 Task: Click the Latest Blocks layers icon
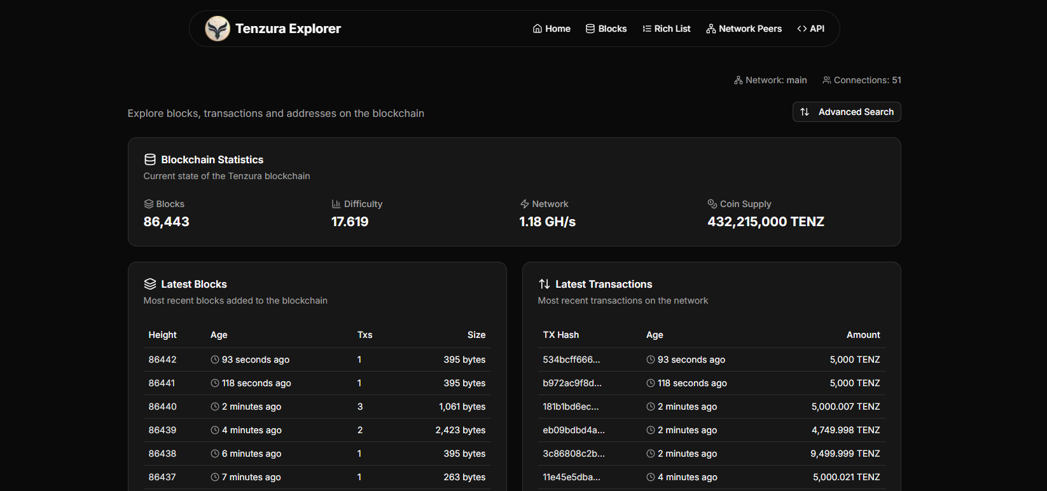point(150,284)
